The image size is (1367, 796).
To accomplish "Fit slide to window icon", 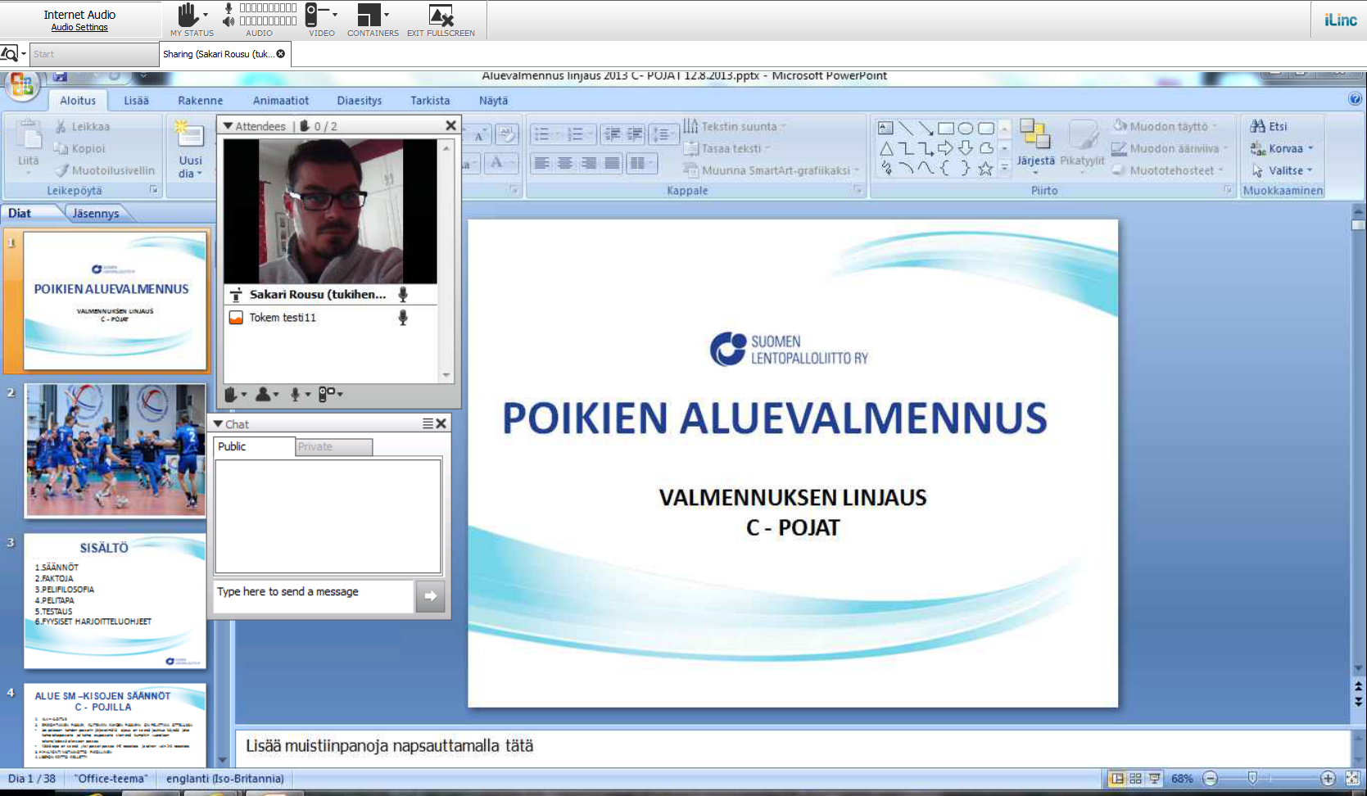I will [x=1352, y=779].
